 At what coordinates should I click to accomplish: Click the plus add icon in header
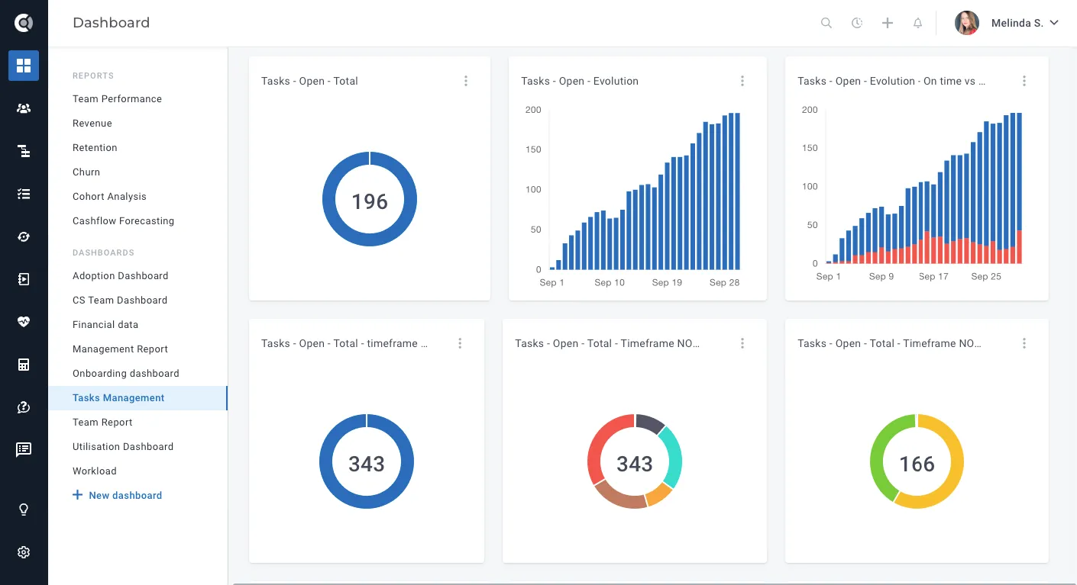[x=888, y=23]
